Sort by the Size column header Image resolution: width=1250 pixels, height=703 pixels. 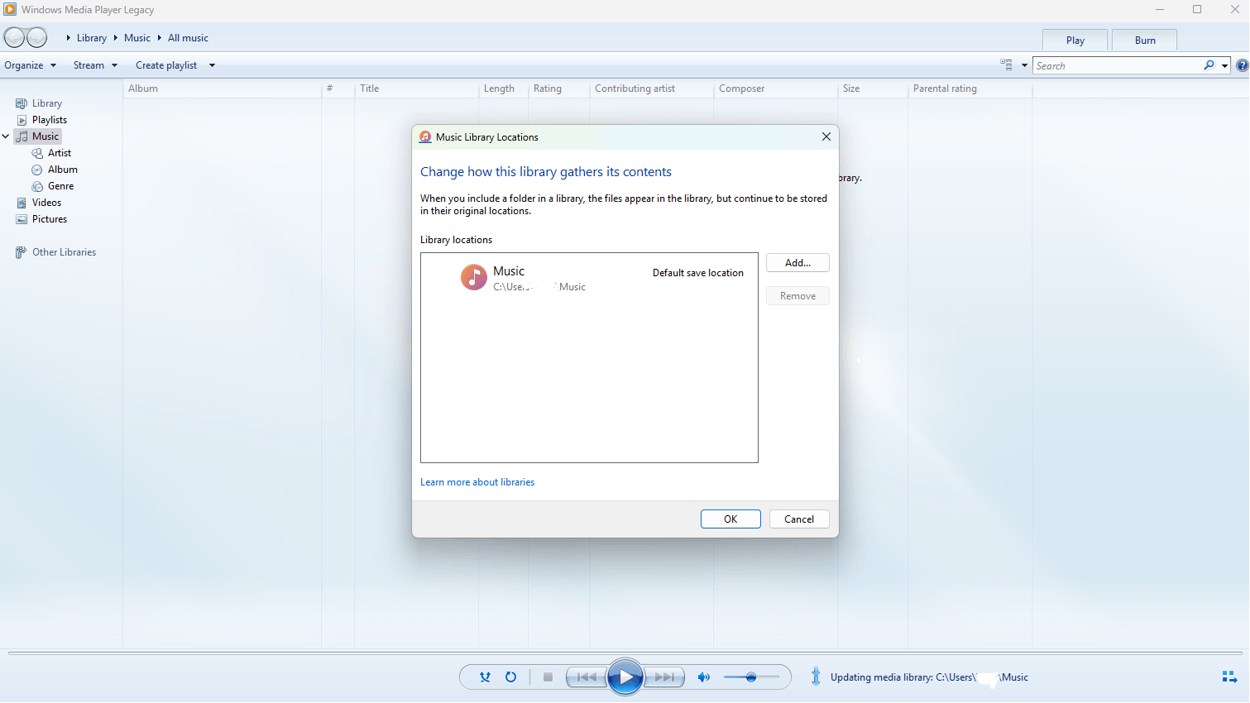873,88
